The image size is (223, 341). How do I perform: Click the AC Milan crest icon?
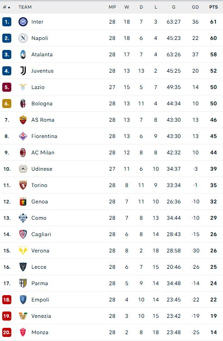(23, 153)
